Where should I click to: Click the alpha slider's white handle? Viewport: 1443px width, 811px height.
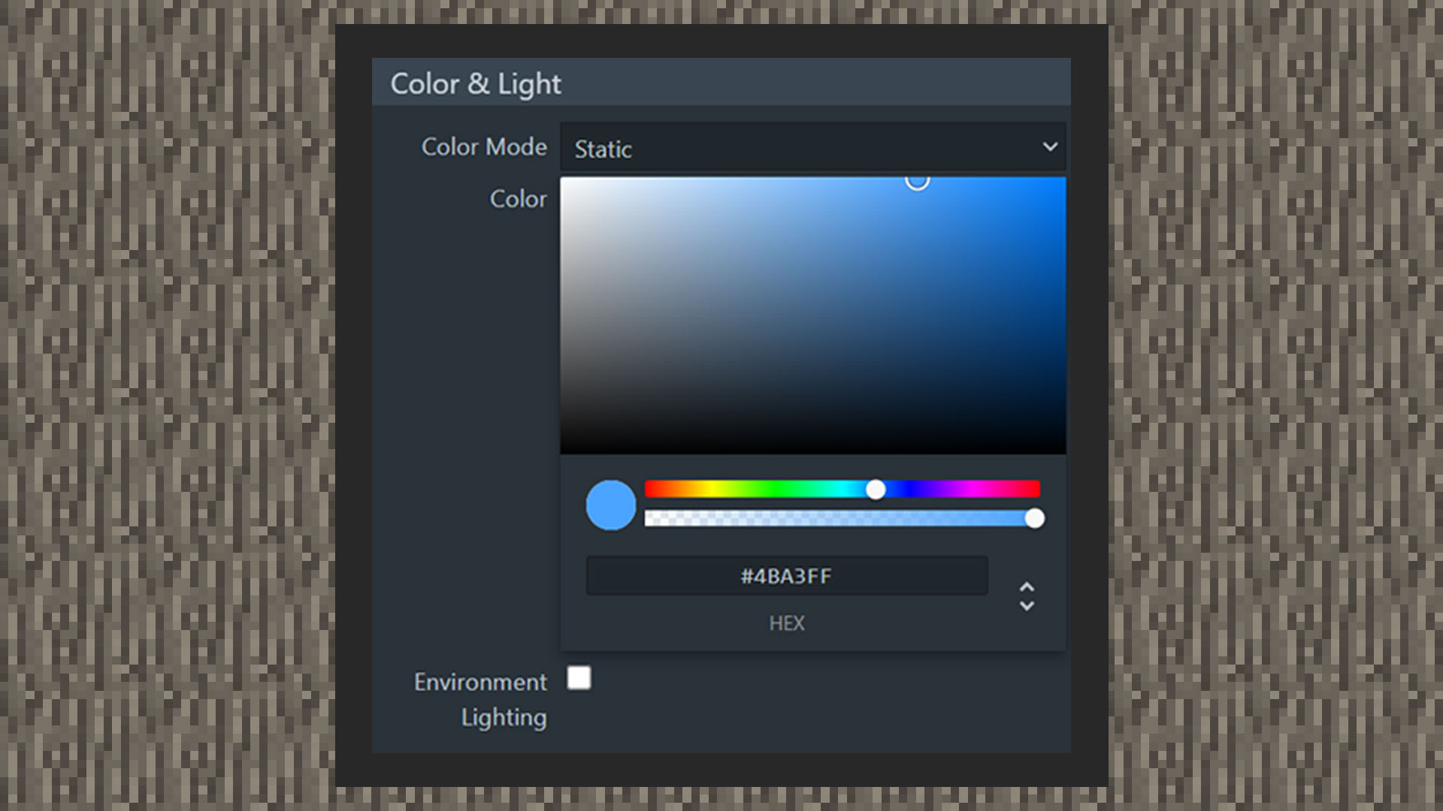[1034, 518]
